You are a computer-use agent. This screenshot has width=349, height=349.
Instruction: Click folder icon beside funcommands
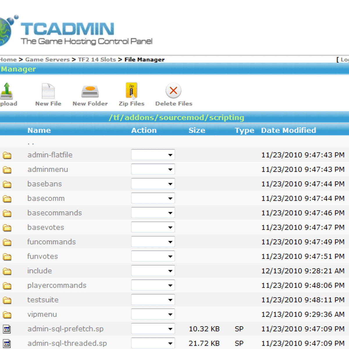click(7, 242)
